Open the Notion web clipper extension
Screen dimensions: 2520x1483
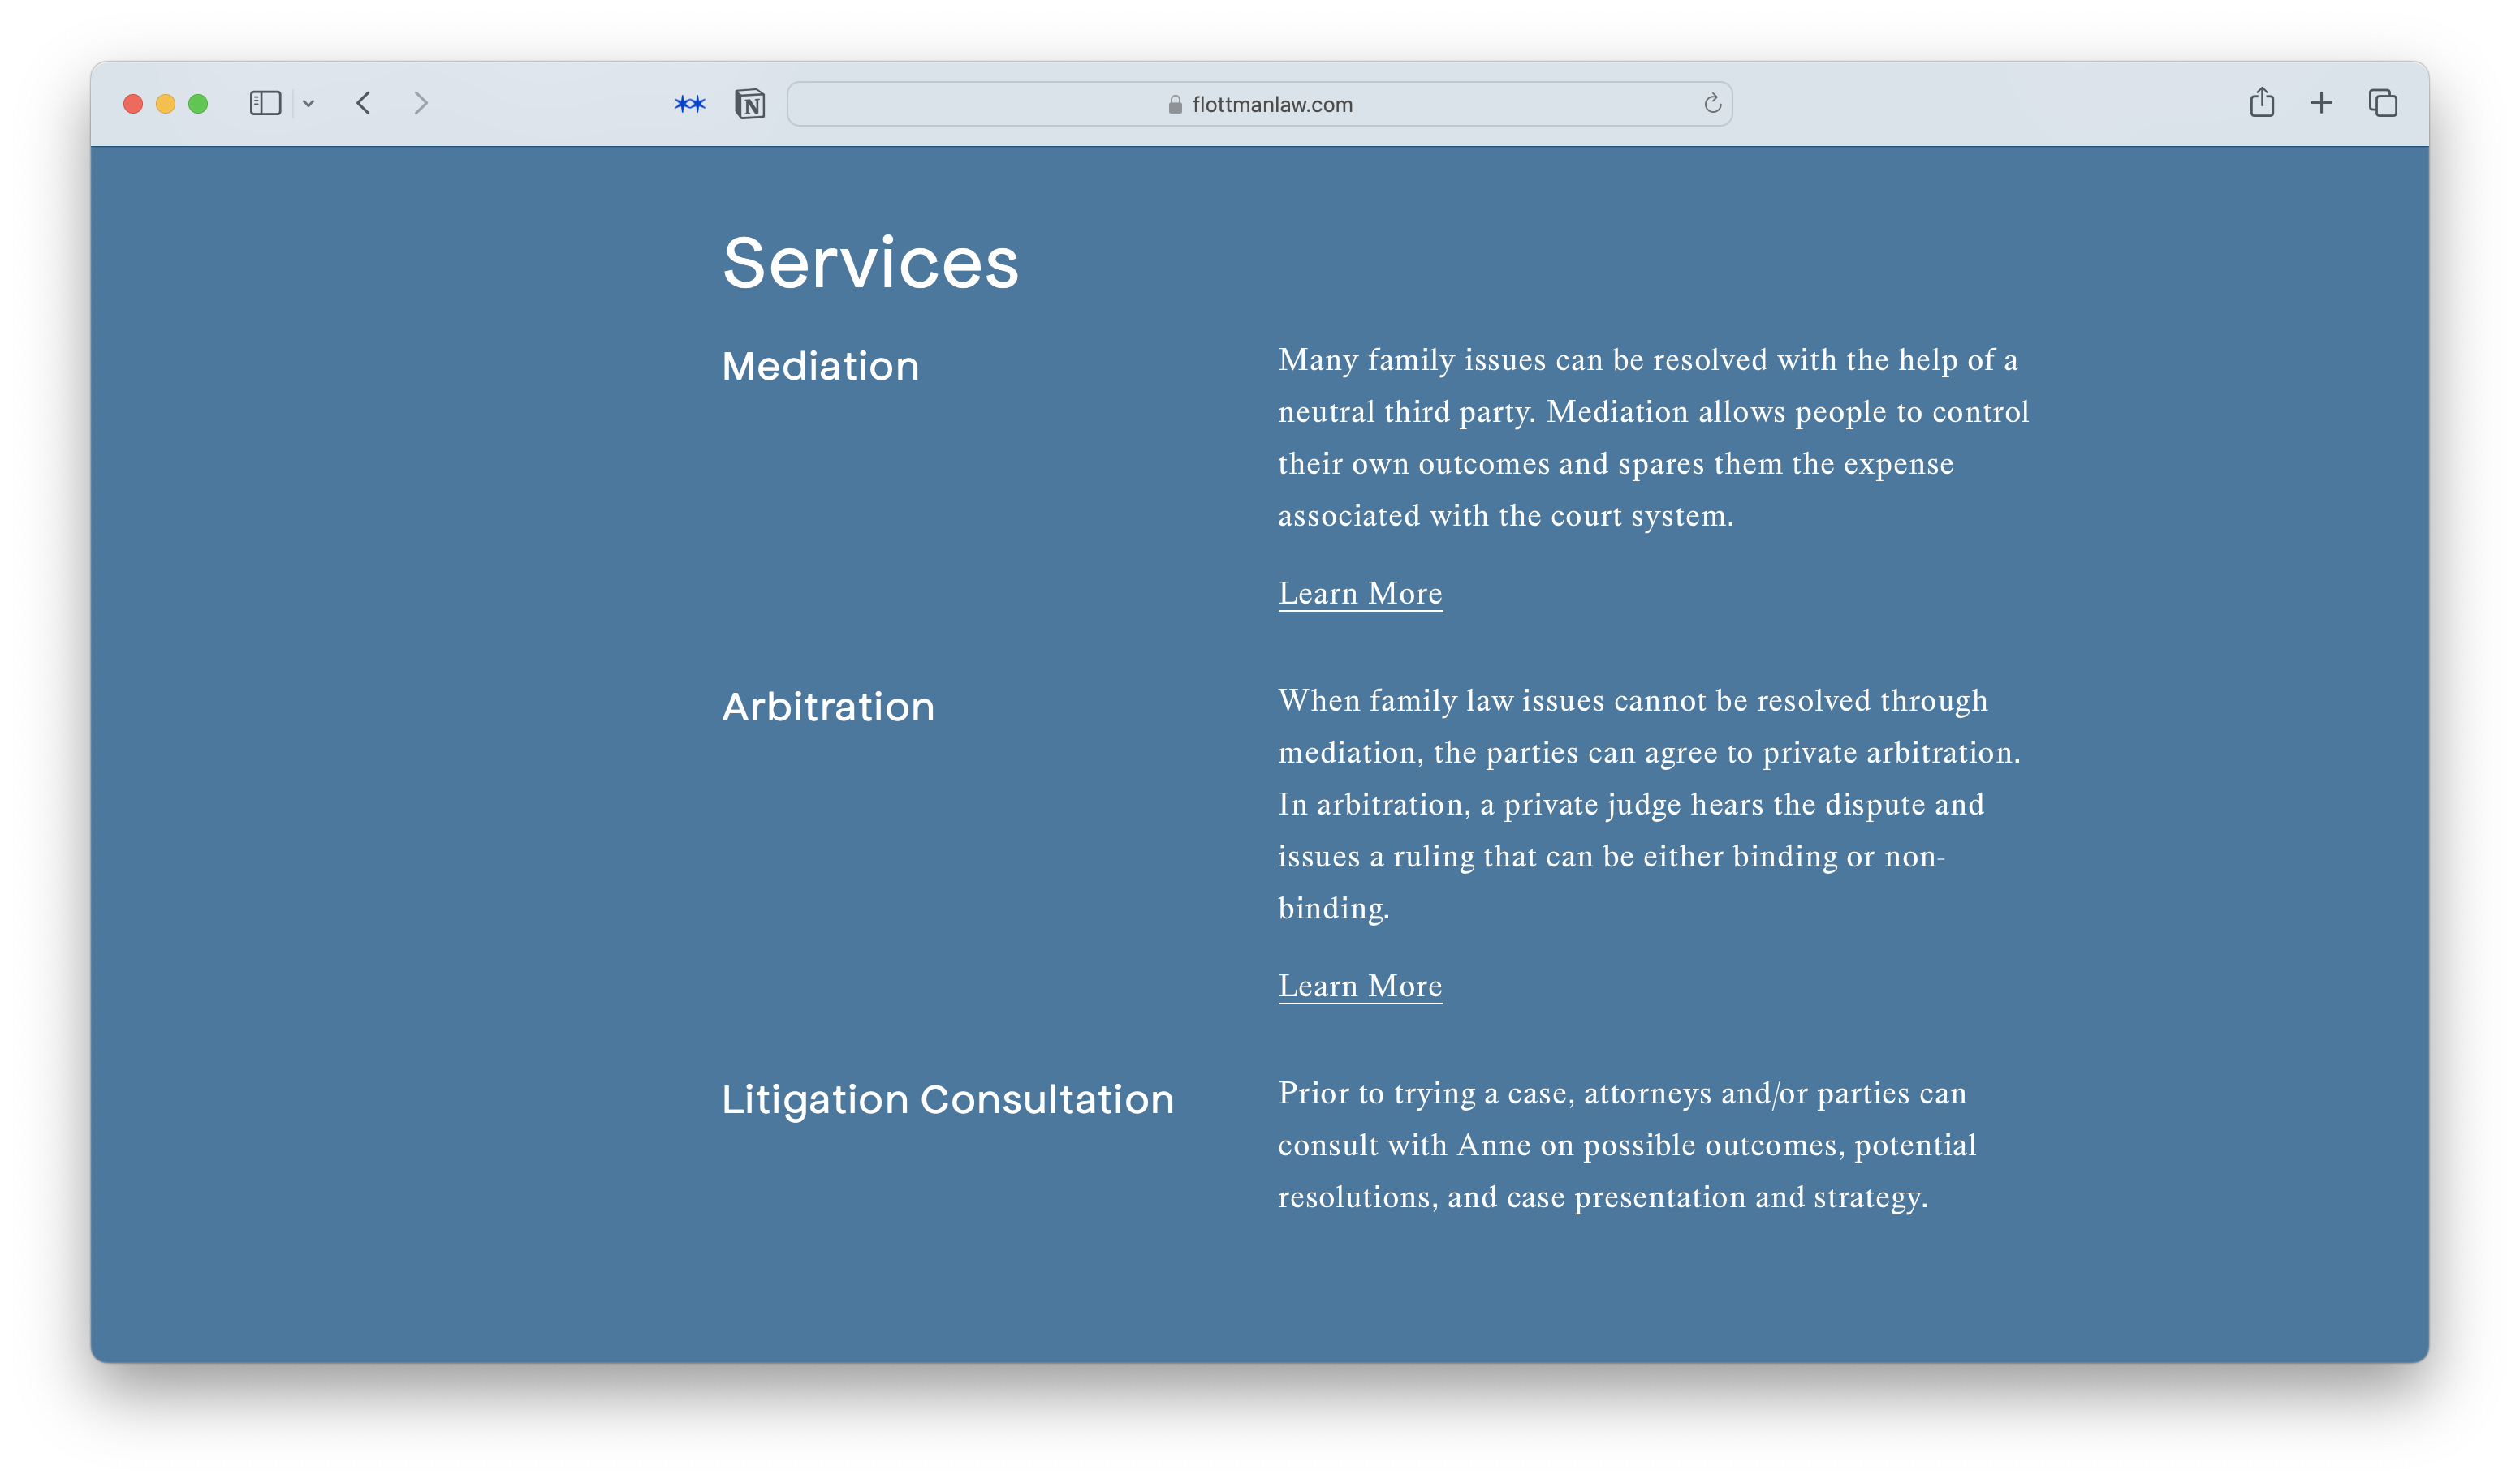click(750, 104)
